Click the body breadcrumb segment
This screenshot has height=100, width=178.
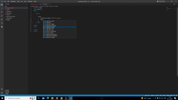tap(56, 6)
